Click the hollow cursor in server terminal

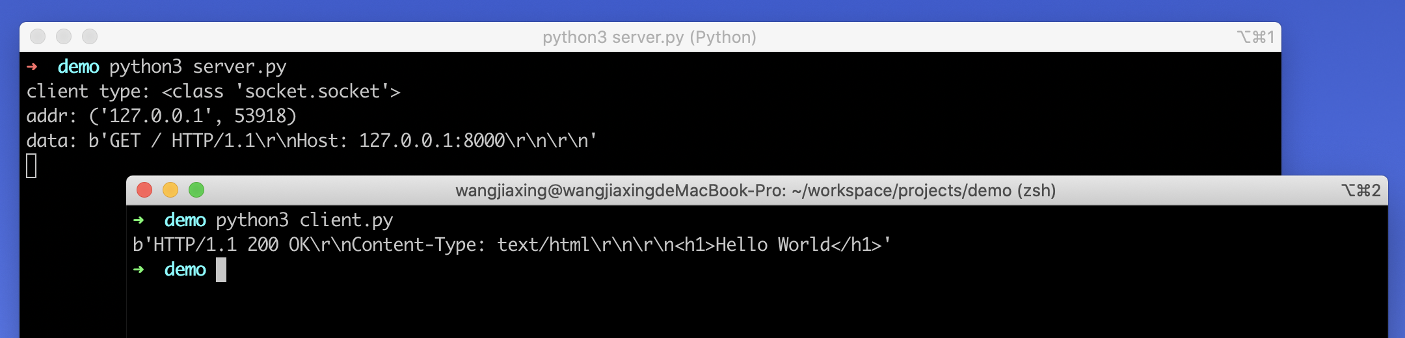pos(31,166)
